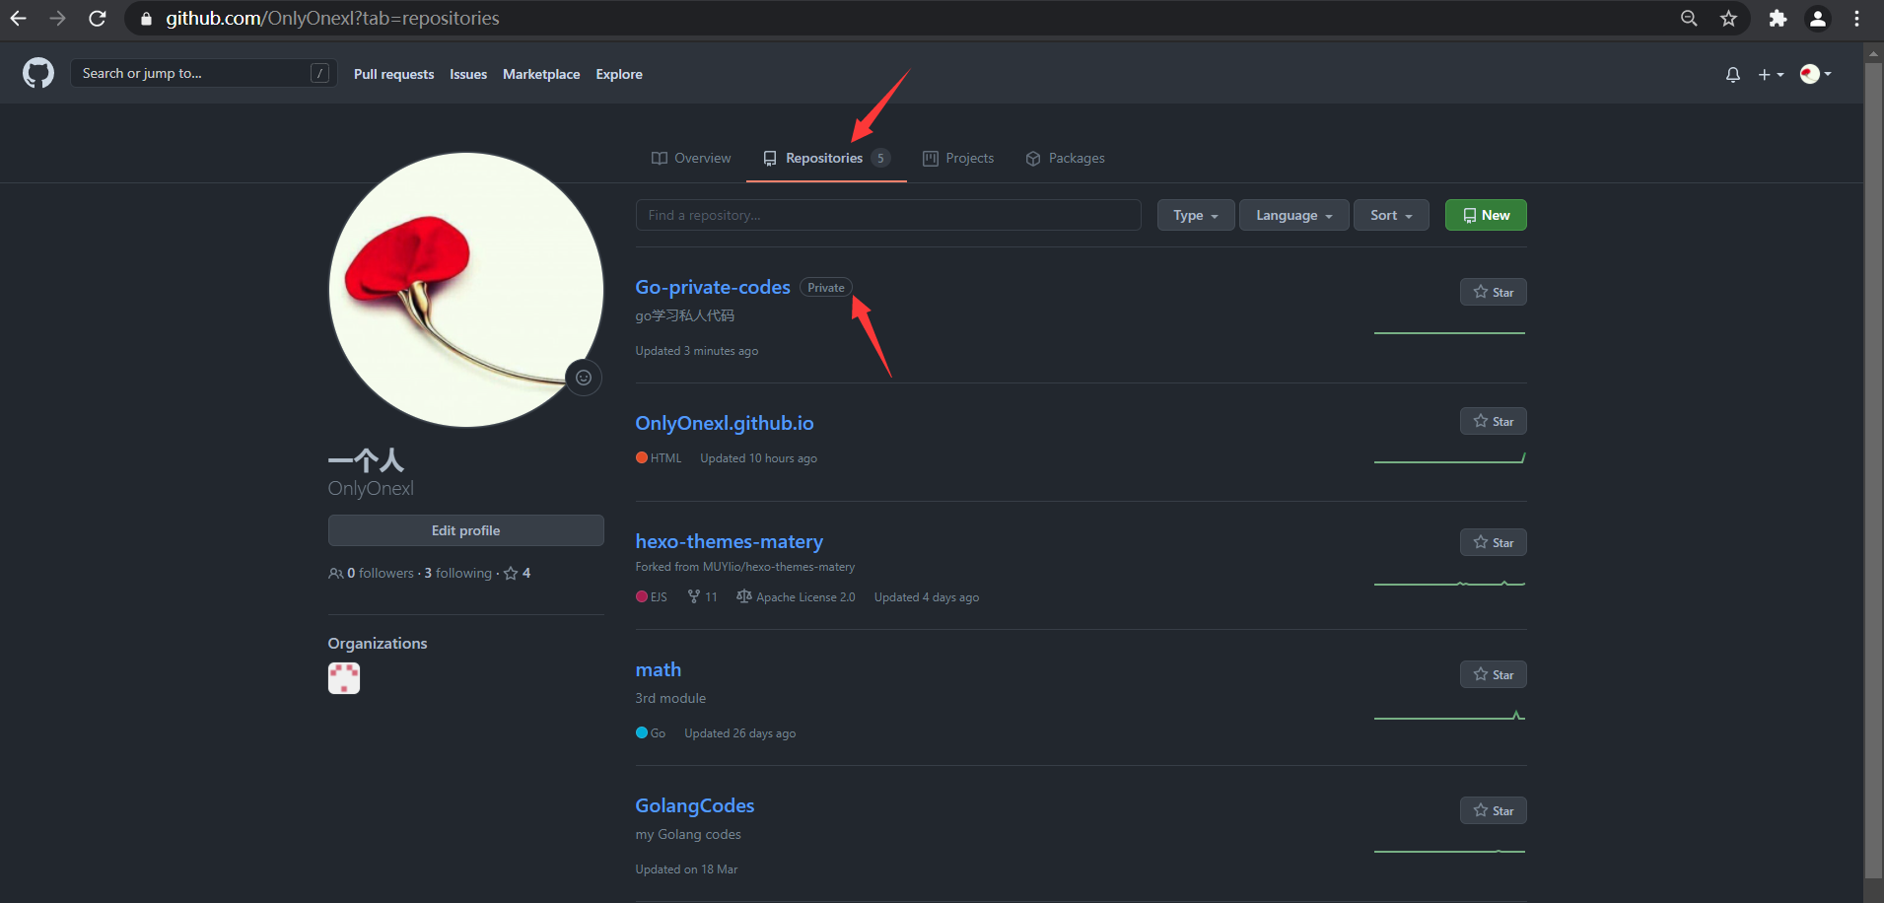The height and width of the screenshot is (903, 1884).
Task: Focus the Find a repository field
Action: click(888, 215)
